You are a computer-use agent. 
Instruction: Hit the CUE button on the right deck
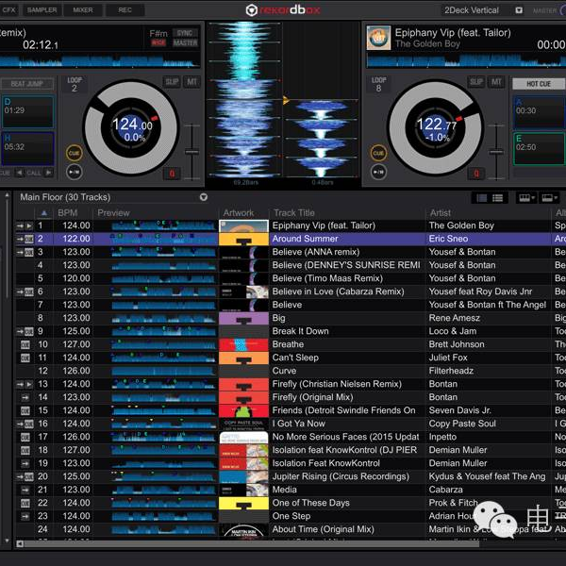378,153
